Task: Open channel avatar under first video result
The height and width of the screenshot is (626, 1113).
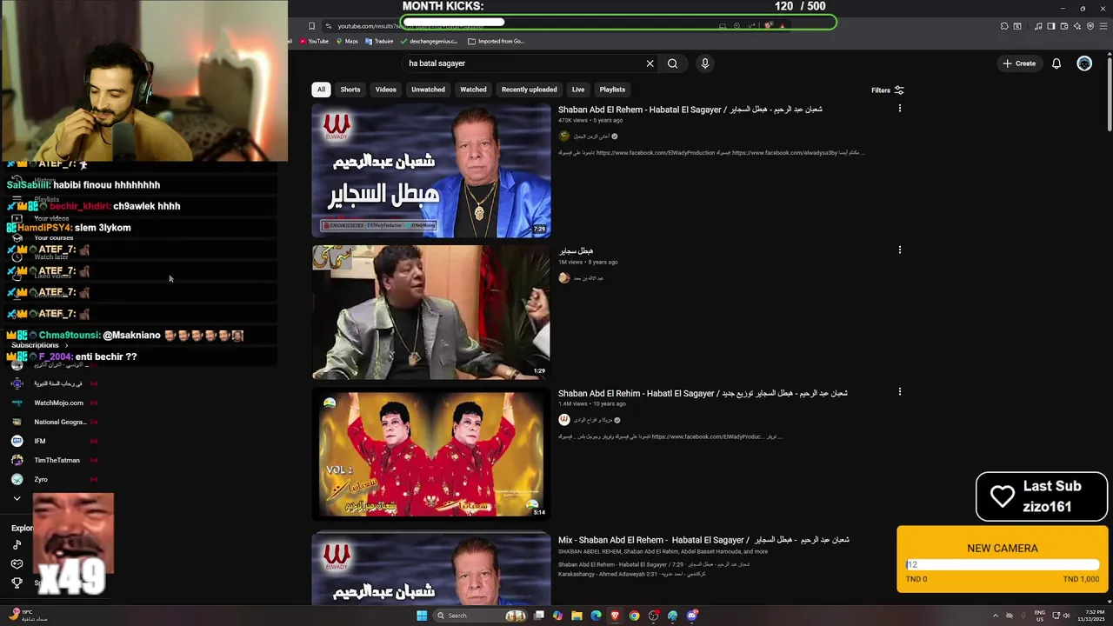Action: point(564,137)
